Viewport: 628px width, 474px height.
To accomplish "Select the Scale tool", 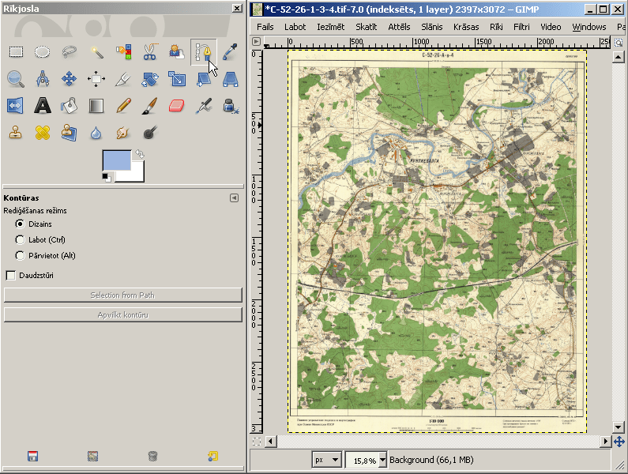I will click(x=177, y=79).
